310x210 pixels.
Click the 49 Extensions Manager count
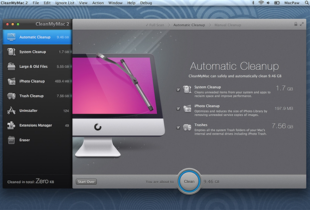[67, 126]
